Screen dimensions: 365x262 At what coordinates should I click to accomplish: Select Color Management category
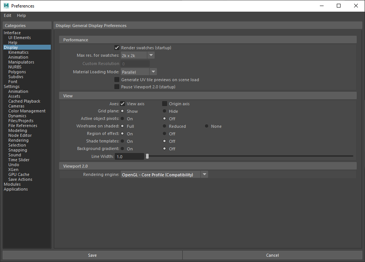[27, 111]
